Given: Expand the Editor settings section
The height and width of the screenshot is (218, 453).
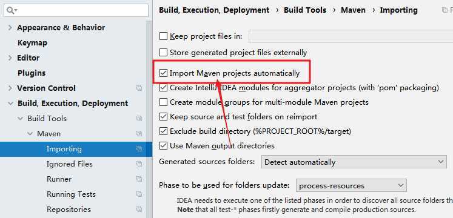Looking at the screenshot, I should (x=10, y=58).
